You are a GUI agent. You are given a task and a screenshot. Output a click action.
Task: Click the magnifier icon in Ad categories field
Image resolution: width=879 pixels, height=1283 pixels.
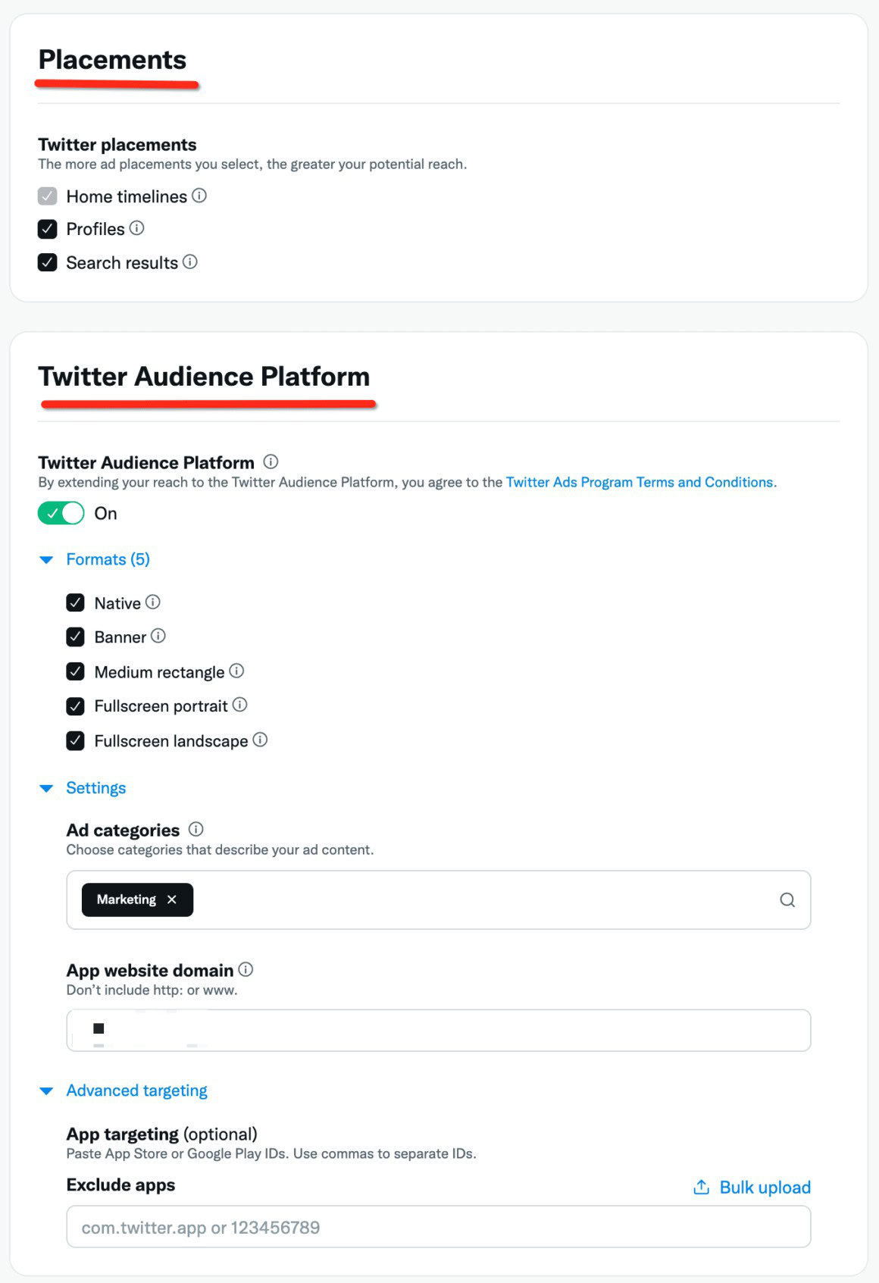click(x=787, y=900)
